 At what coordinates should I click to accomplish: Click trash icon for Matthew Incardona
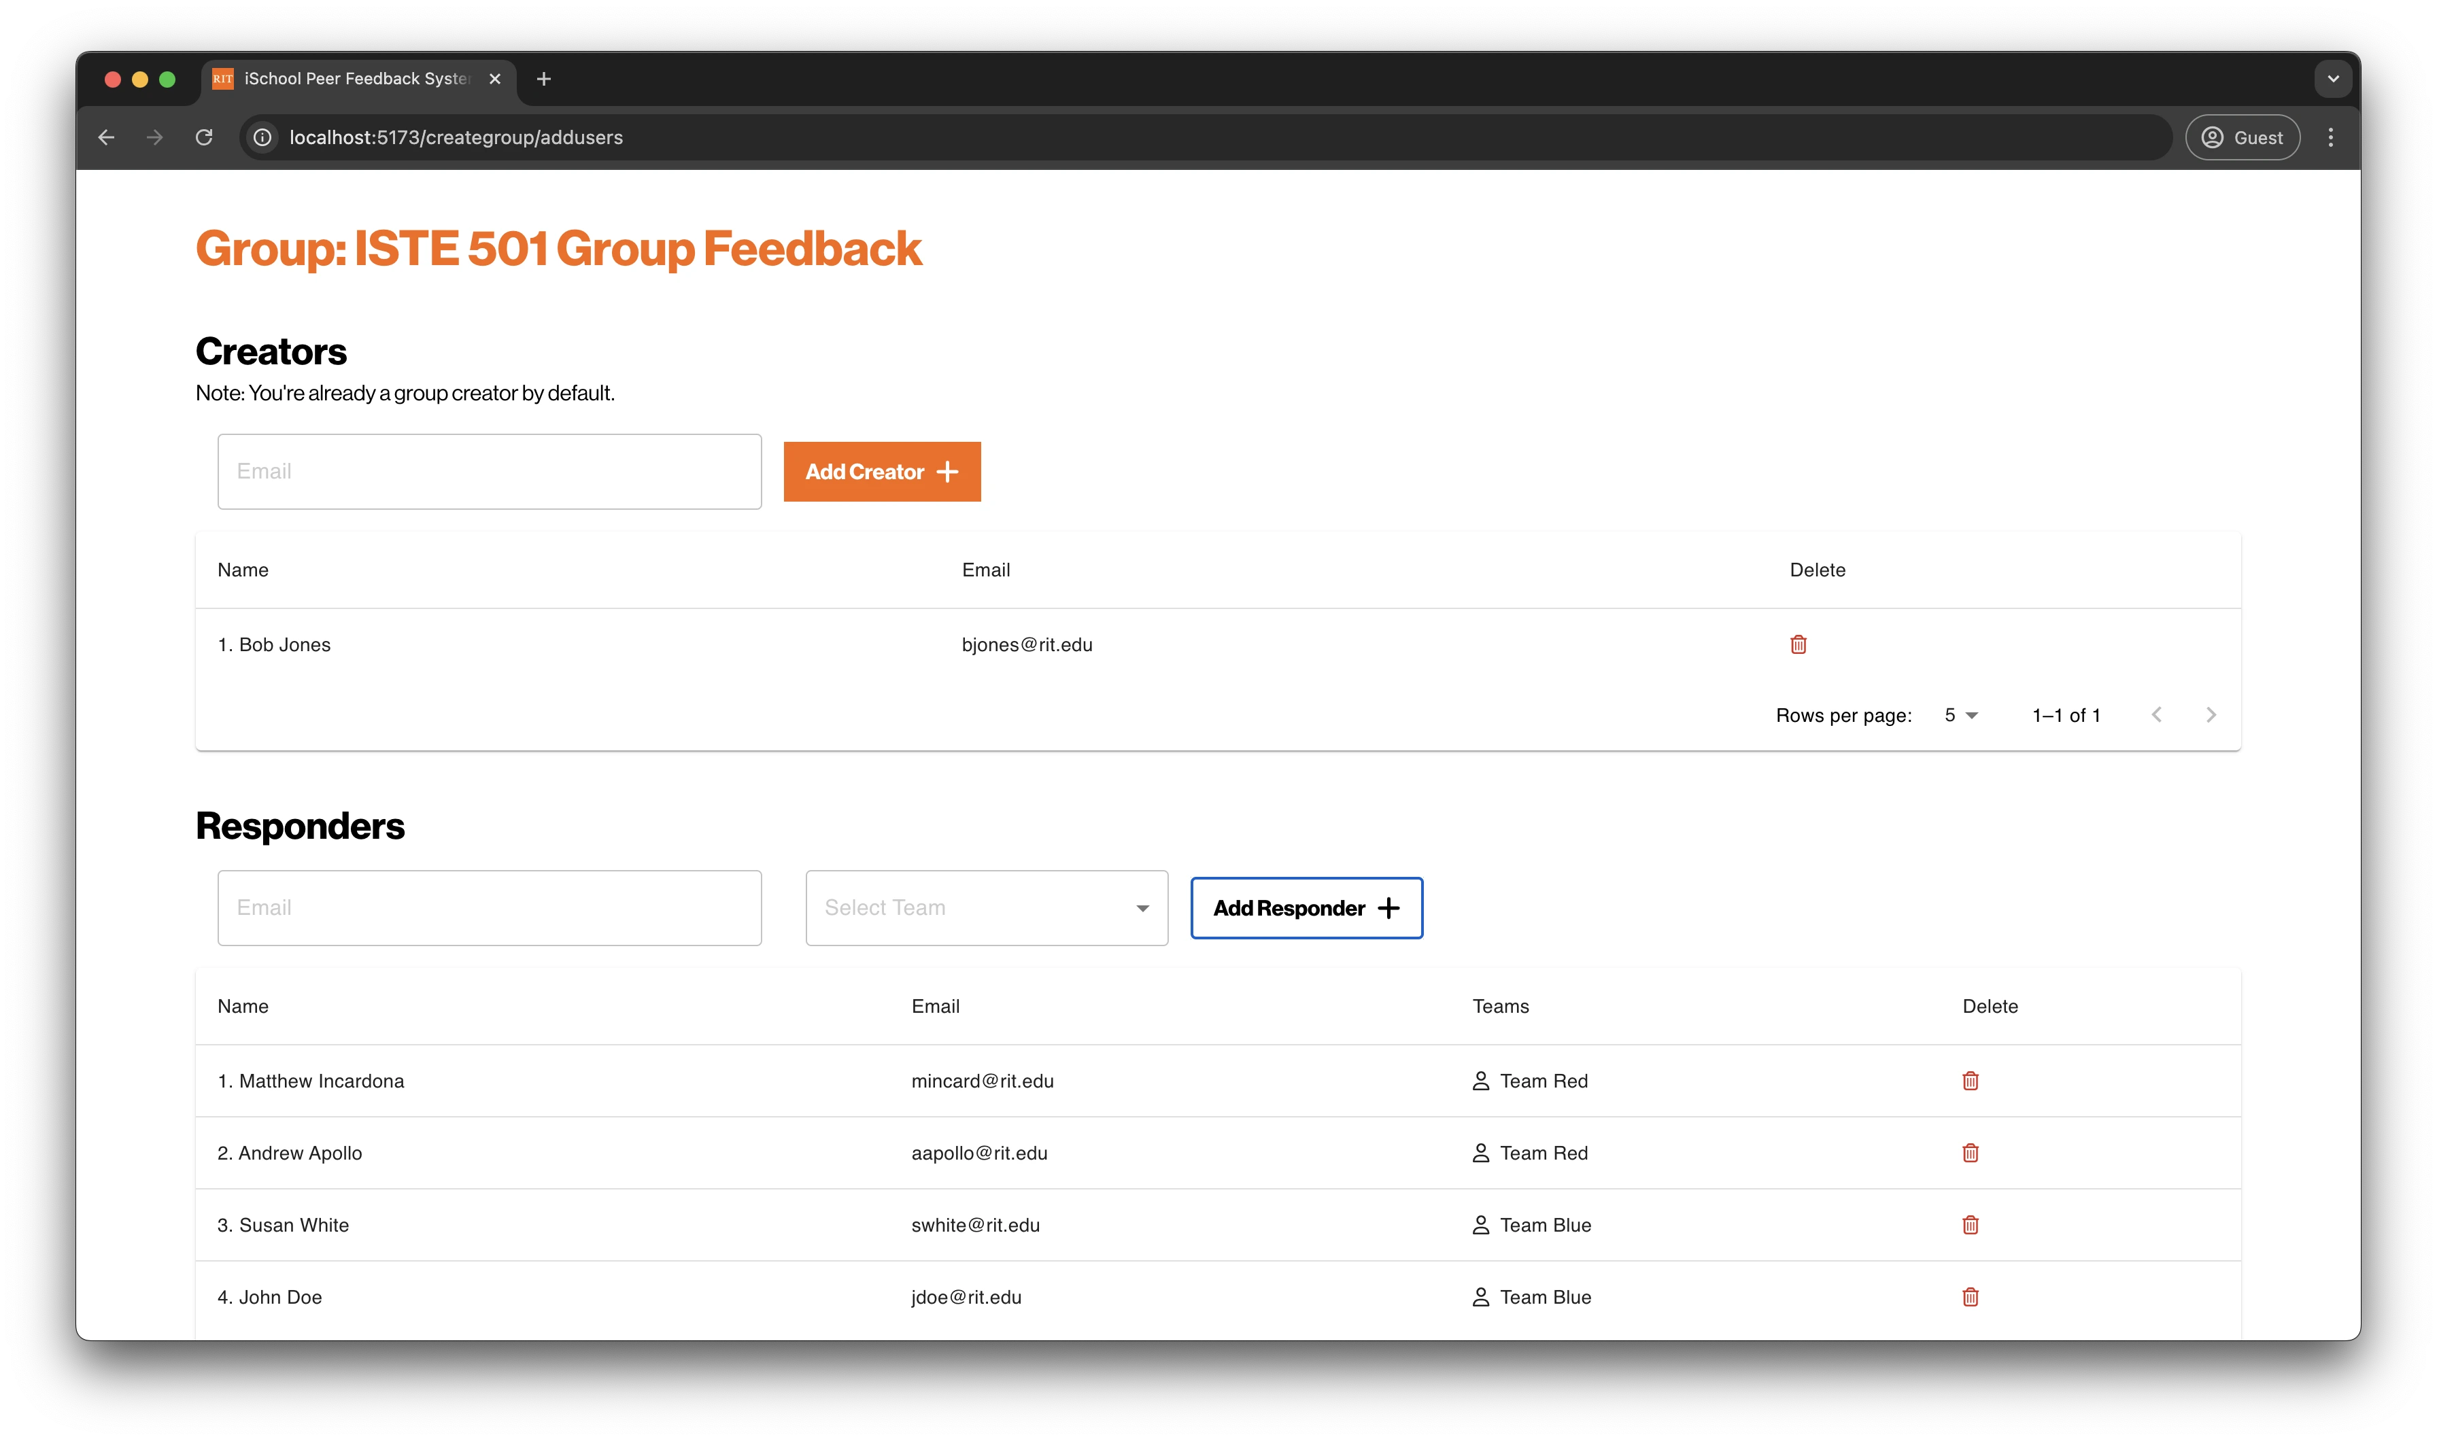point(1970,1081)
